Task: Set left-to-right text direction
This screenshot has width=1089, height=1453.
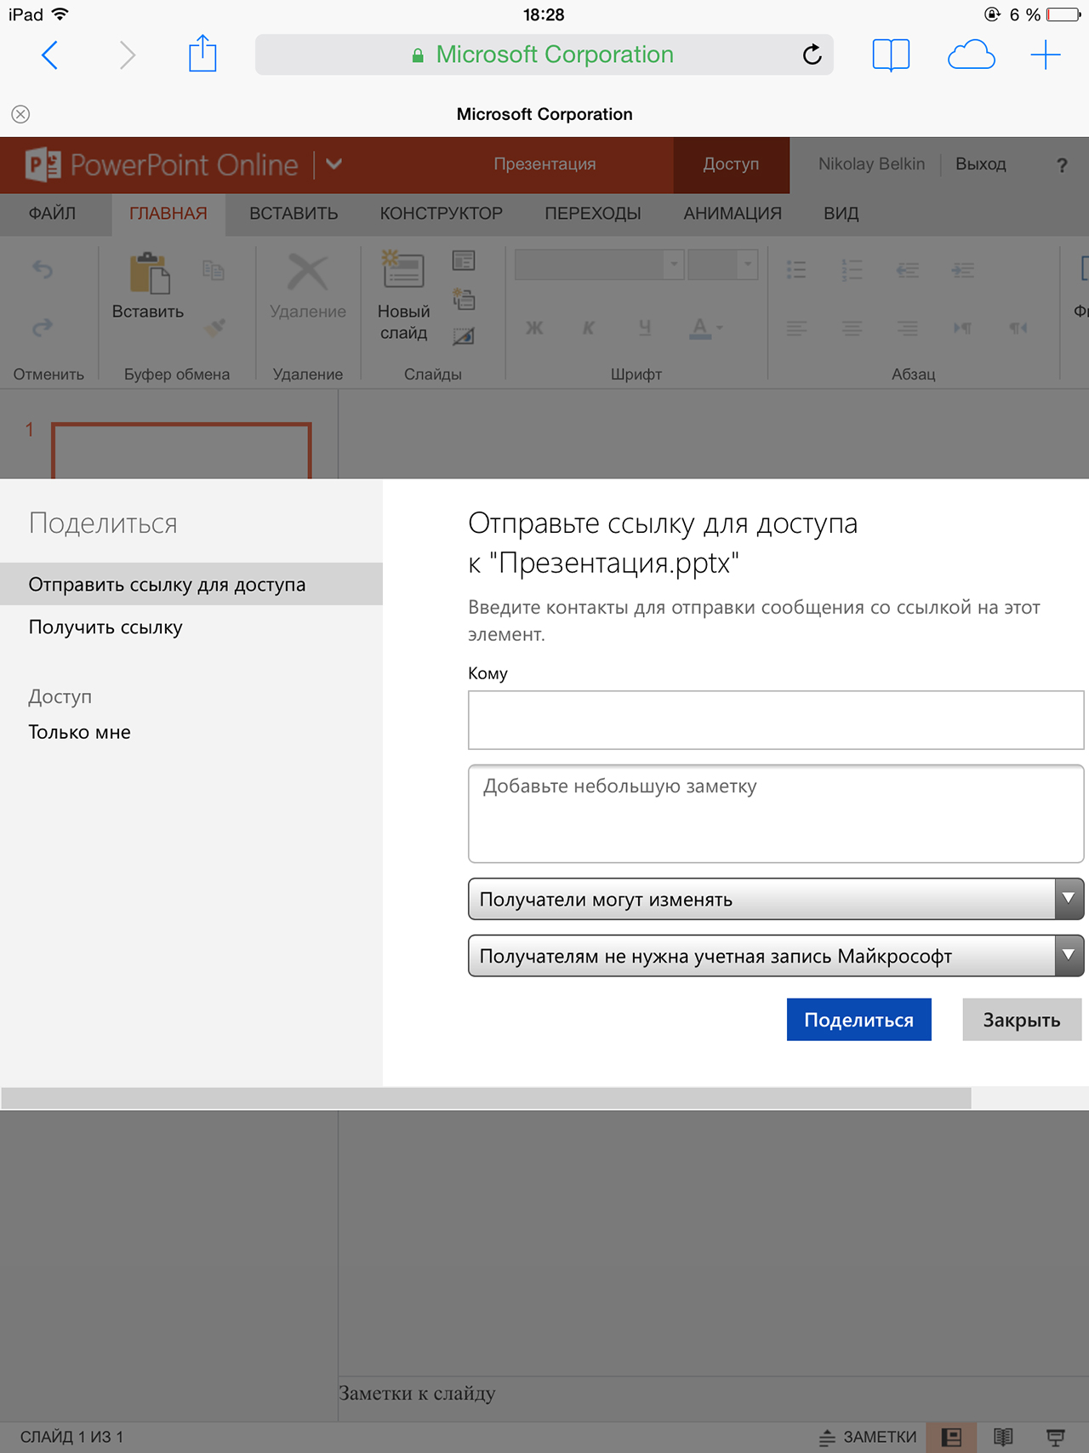Action: click(963, 328)
